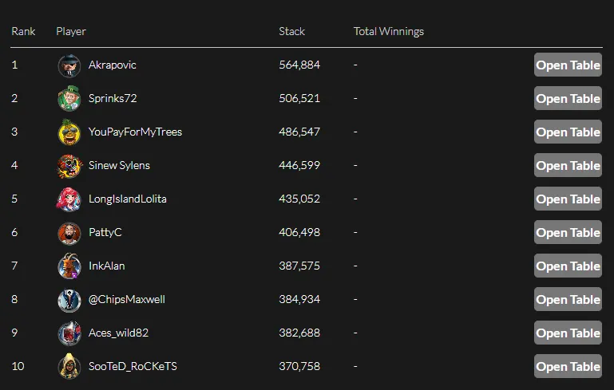Click Aces_wild82's avatar icon

(x=69, y=333)
